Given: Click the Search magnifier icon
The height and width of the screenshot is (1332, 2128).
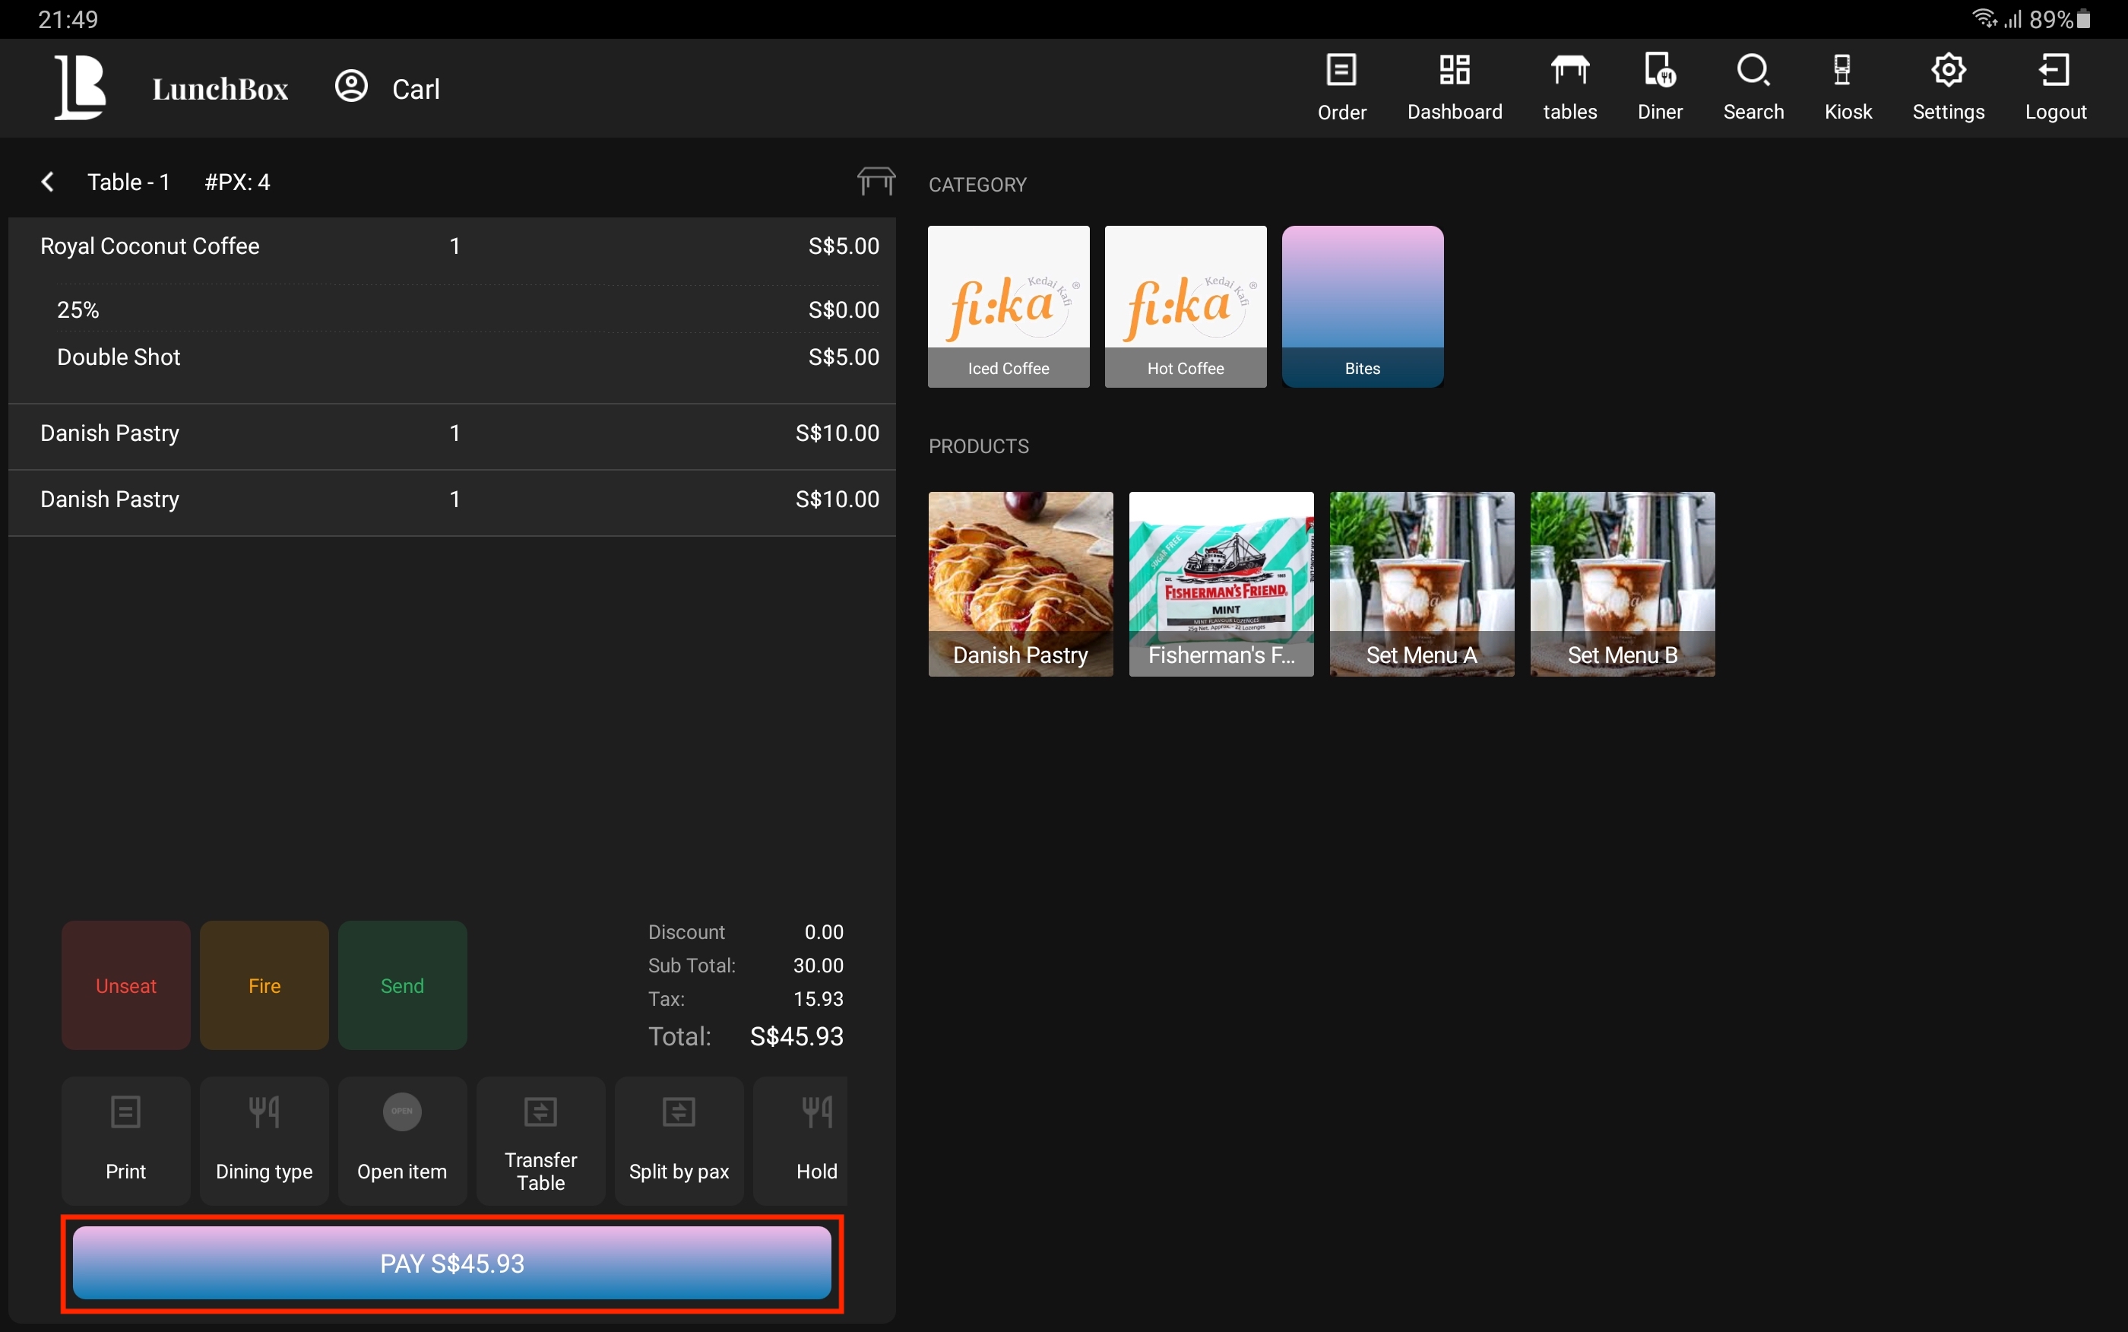Looking at the screenshot, I should [x=1752, y=87].
